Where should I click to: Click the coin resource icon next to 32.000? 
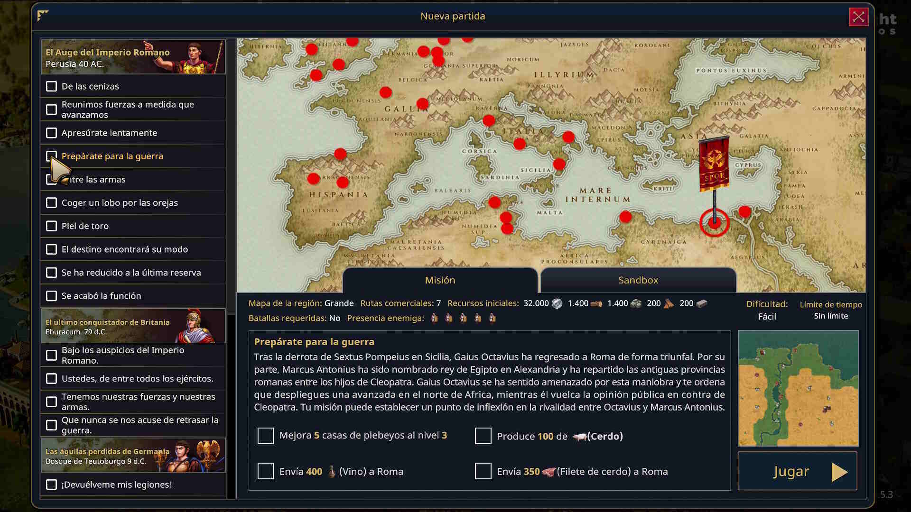coord(558,303)
